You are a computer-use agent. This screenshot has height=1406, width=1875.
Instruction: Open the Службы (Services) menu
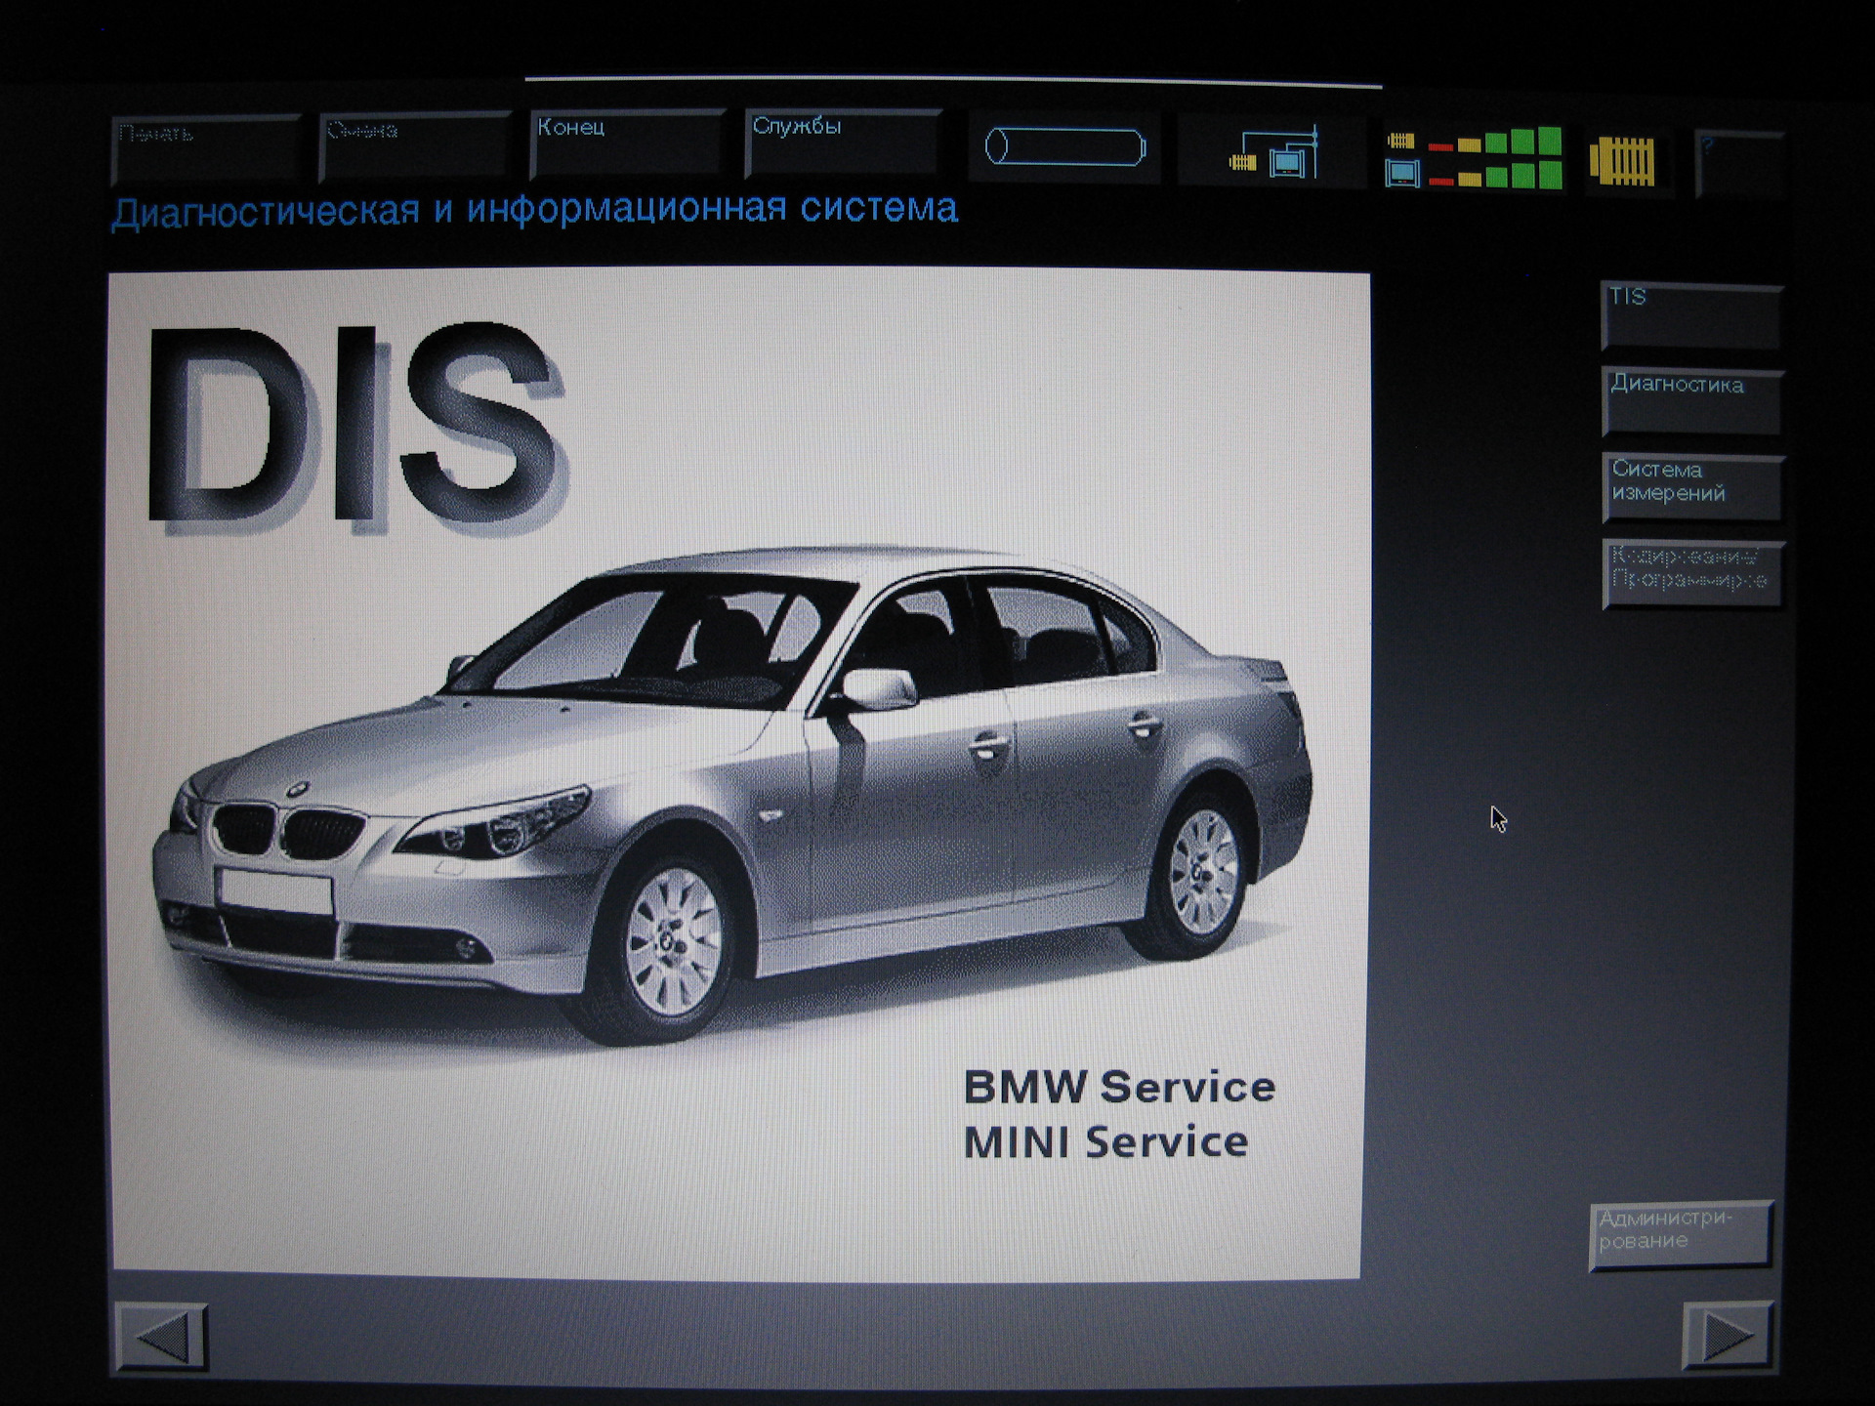(842, 144)
